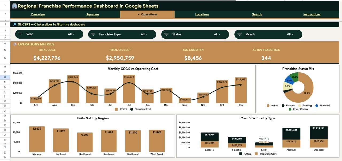
Task: Click the Franchise Status Mix chart title
Action: pyautogui.click(x=298, y=69)
